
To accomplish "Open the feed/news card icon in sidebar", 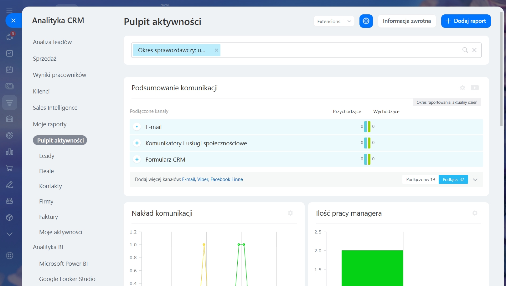I will pos(10,86).
